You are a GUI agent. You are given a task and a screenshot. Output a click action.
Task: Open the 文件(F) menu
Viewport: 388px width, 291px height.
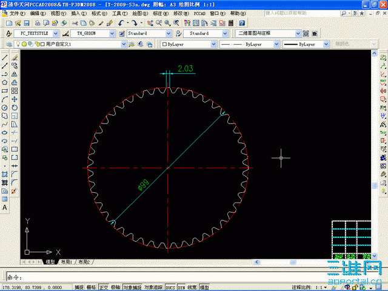click(x=17, y=13)
